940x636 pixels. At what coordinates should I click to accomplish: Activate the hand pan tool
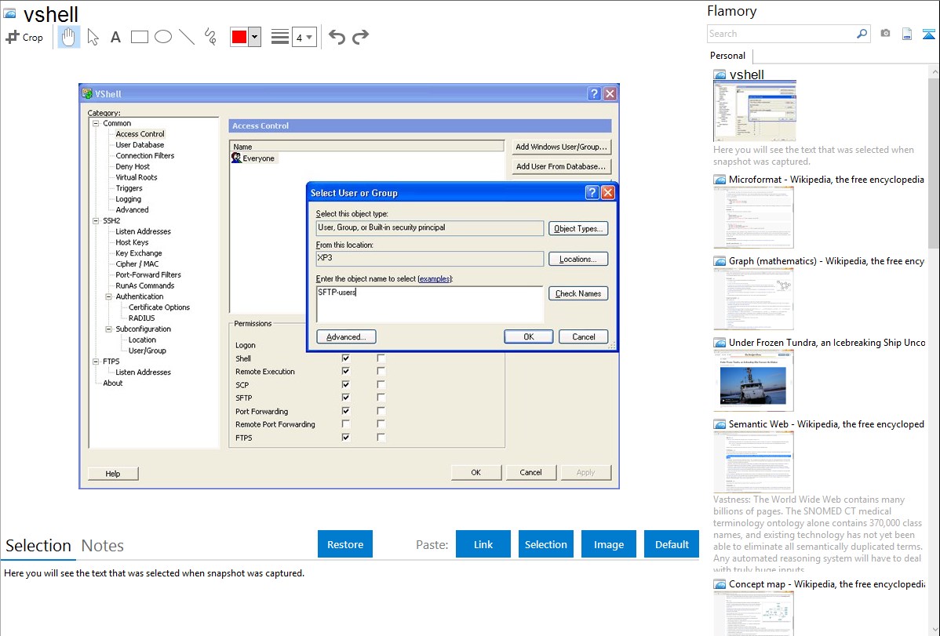click(x=69, y=37)
